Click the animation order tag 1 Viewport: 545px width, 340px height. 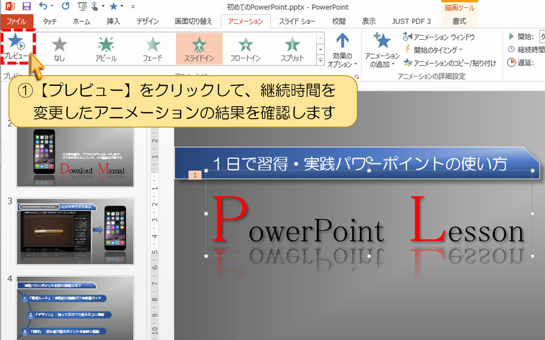point(195,175)
